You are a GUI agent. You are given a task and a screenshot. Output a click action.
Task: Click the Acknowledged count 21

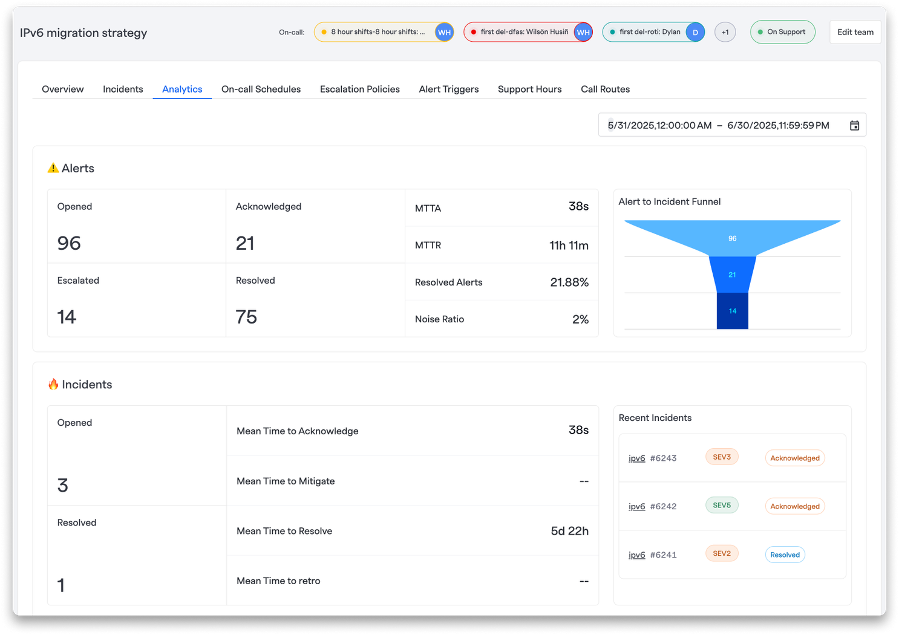(245, 243)
